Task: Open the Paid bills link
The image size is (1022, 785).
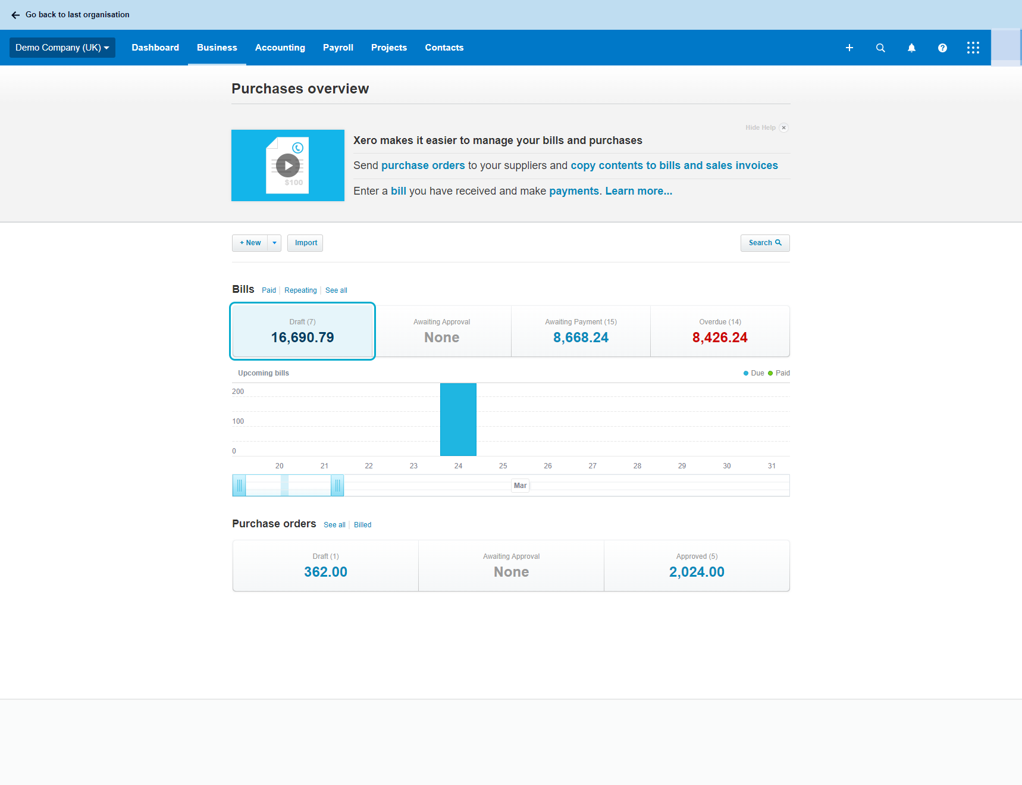Action: (x=269, y=290)
